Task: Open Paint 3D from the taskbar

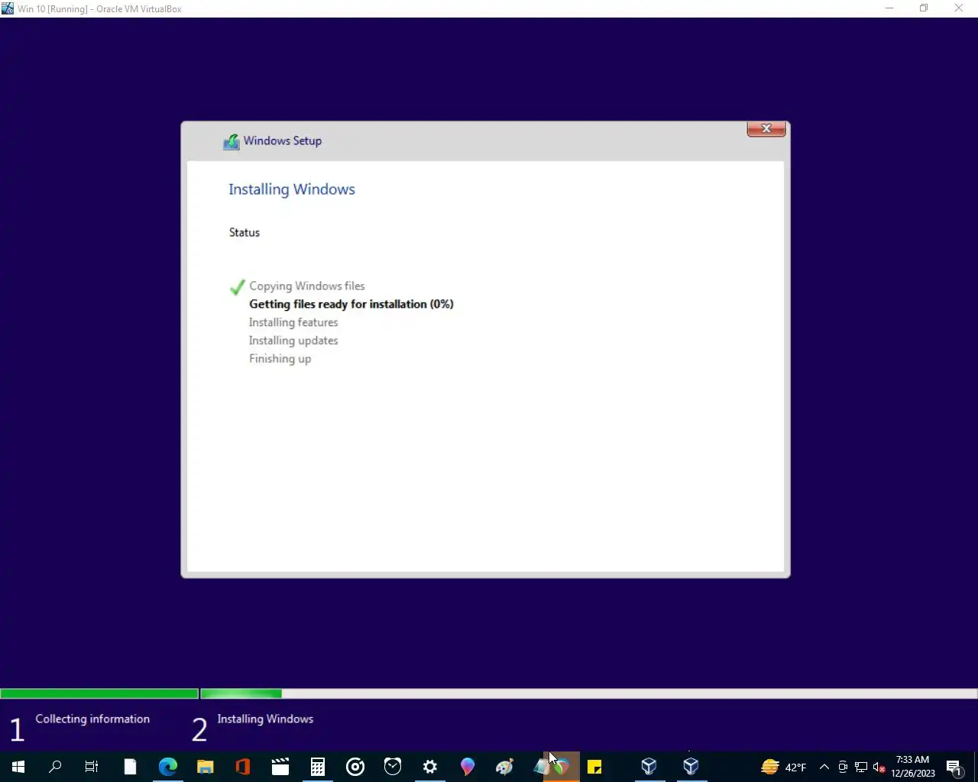Action: click(x=468, y=767)
